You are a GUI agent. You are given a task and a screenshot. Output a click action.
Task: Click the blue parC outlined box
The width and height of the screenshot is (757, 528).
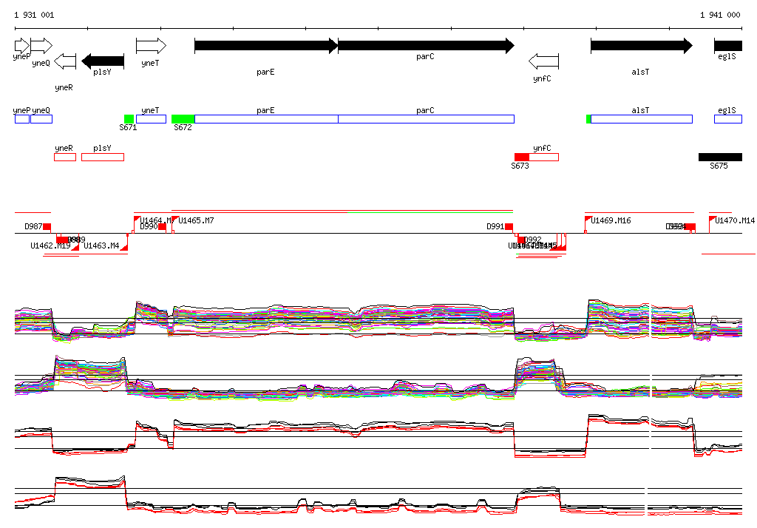pos(427,119)
